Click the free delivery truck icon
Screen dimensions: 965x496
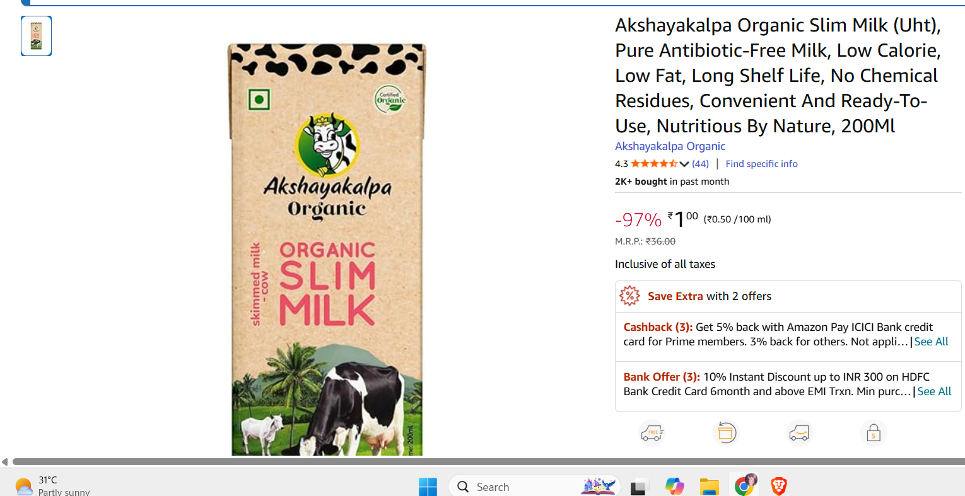click(652, 433)
